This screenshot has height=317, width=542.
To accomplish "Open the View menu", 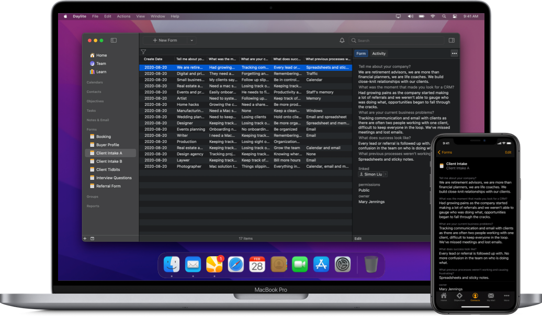I will coord(140,16).
